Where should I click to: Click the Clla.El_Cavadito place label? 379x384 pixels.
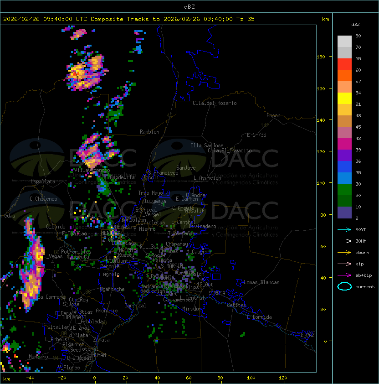click(x=230, y=150)
